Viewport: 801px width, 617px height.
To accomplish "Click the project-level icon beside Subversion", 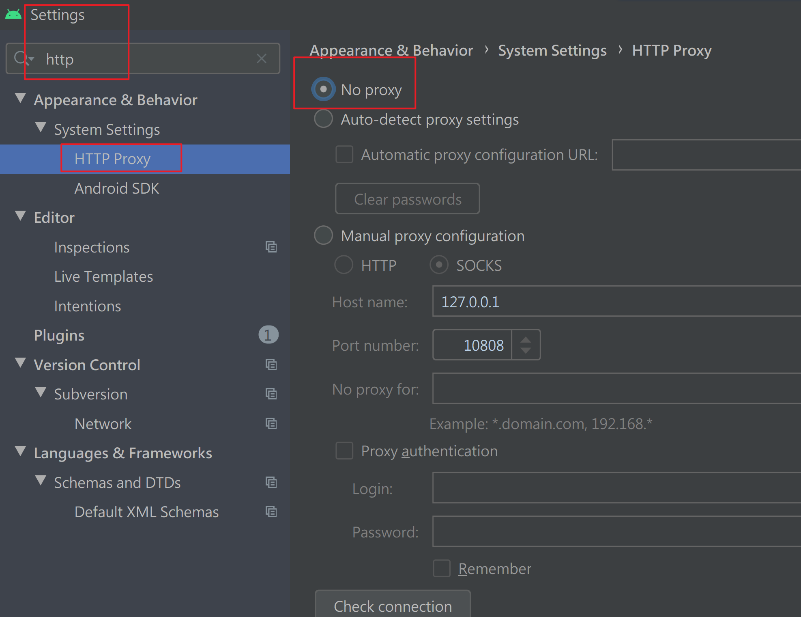I will [x=271, y=394].
